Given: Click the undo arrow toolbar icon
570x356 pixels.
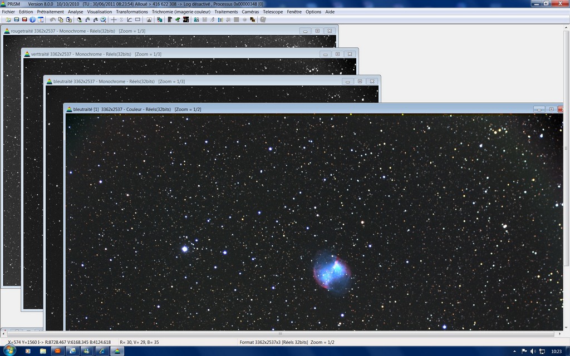Looking at the screenshot, I should pyautogui.click(x=53, y=19).
